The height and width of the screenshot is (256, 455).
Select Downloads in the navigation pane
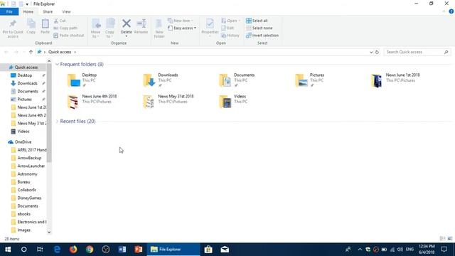(x=27, y=83)
